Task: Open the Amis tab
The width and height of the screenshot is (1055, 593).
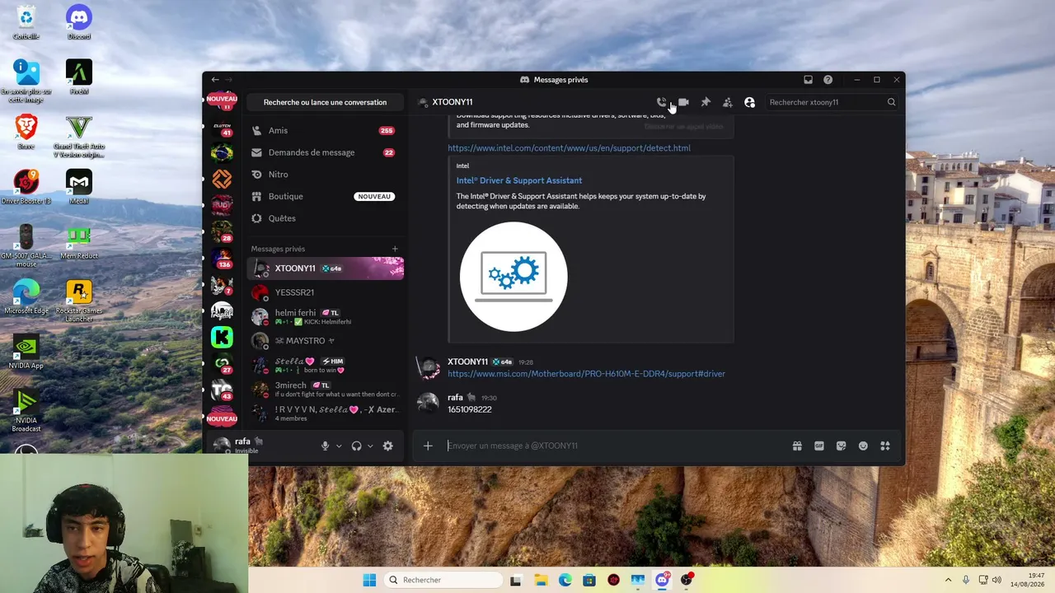Action: 325,130
